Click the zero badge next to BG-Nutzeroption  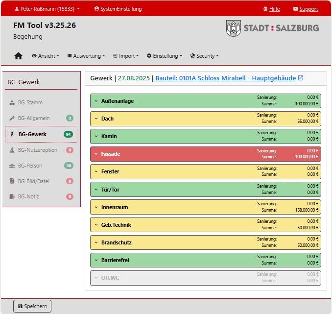pos(70,150)
